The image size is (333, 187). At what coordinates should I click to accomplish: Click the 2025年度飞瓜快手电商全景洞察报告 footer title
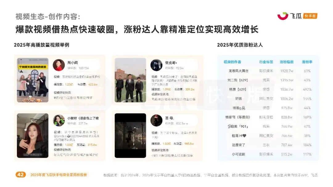(59, 175)
